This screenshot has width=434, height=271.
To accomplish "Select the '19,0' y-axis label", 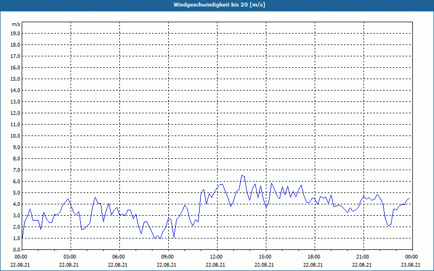I will 16,34.
